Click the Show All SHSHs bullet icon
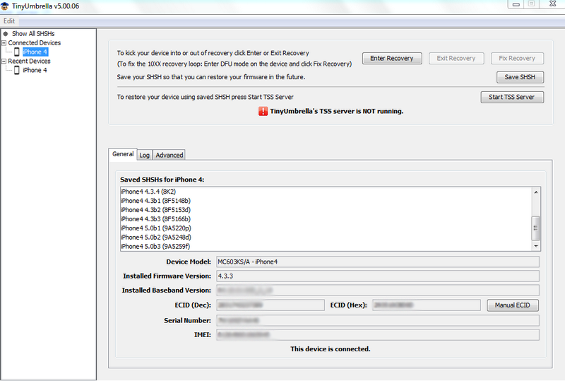 tap(6, 33)
